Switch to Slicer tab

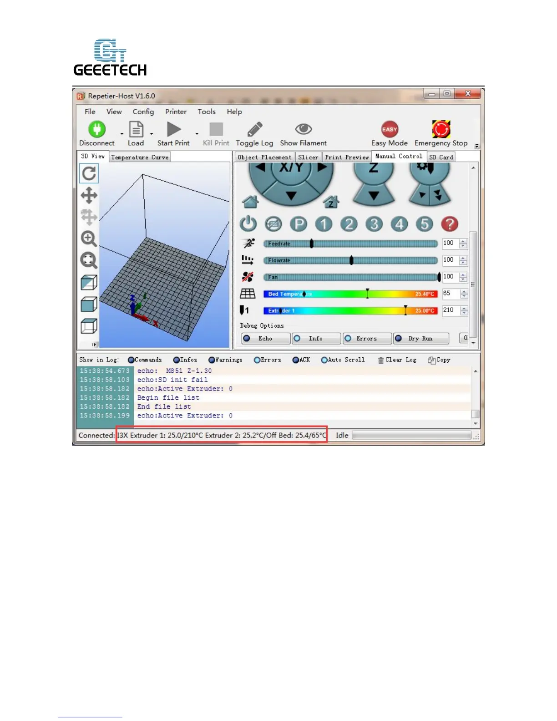308,157
